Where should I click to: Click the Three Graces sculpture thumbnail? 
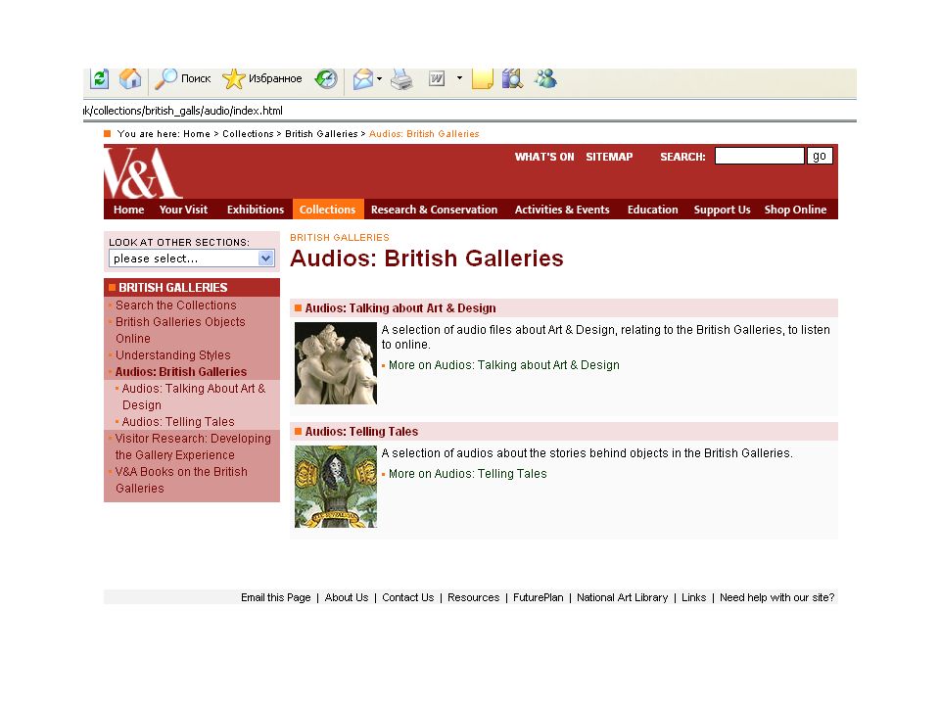[336, 363]
